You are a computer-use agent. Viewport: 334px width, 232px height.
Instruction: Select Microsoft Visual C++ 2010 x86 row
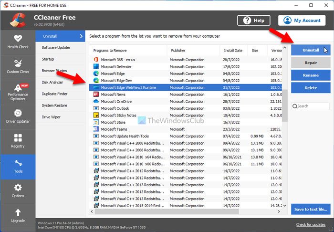click(x=186, y=164)
